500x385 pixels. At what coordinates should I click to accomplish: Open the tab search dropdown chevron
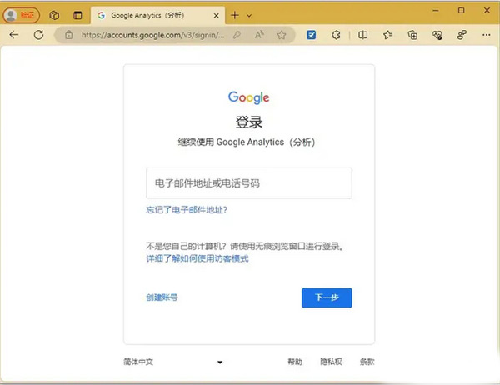pos(248,15)
